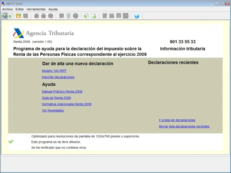Screen dimensions: 231x173
Task: Click the Agencia Tributaria logo
Action: point(44,33)
